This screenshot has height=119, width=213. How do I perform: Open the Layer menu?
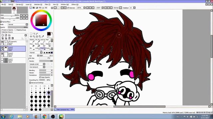click(x=29, y=4)
